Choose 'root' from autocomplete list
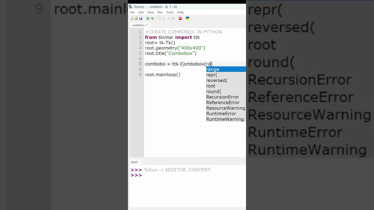The height and width of the screenshot is (210, 374). 226,86
